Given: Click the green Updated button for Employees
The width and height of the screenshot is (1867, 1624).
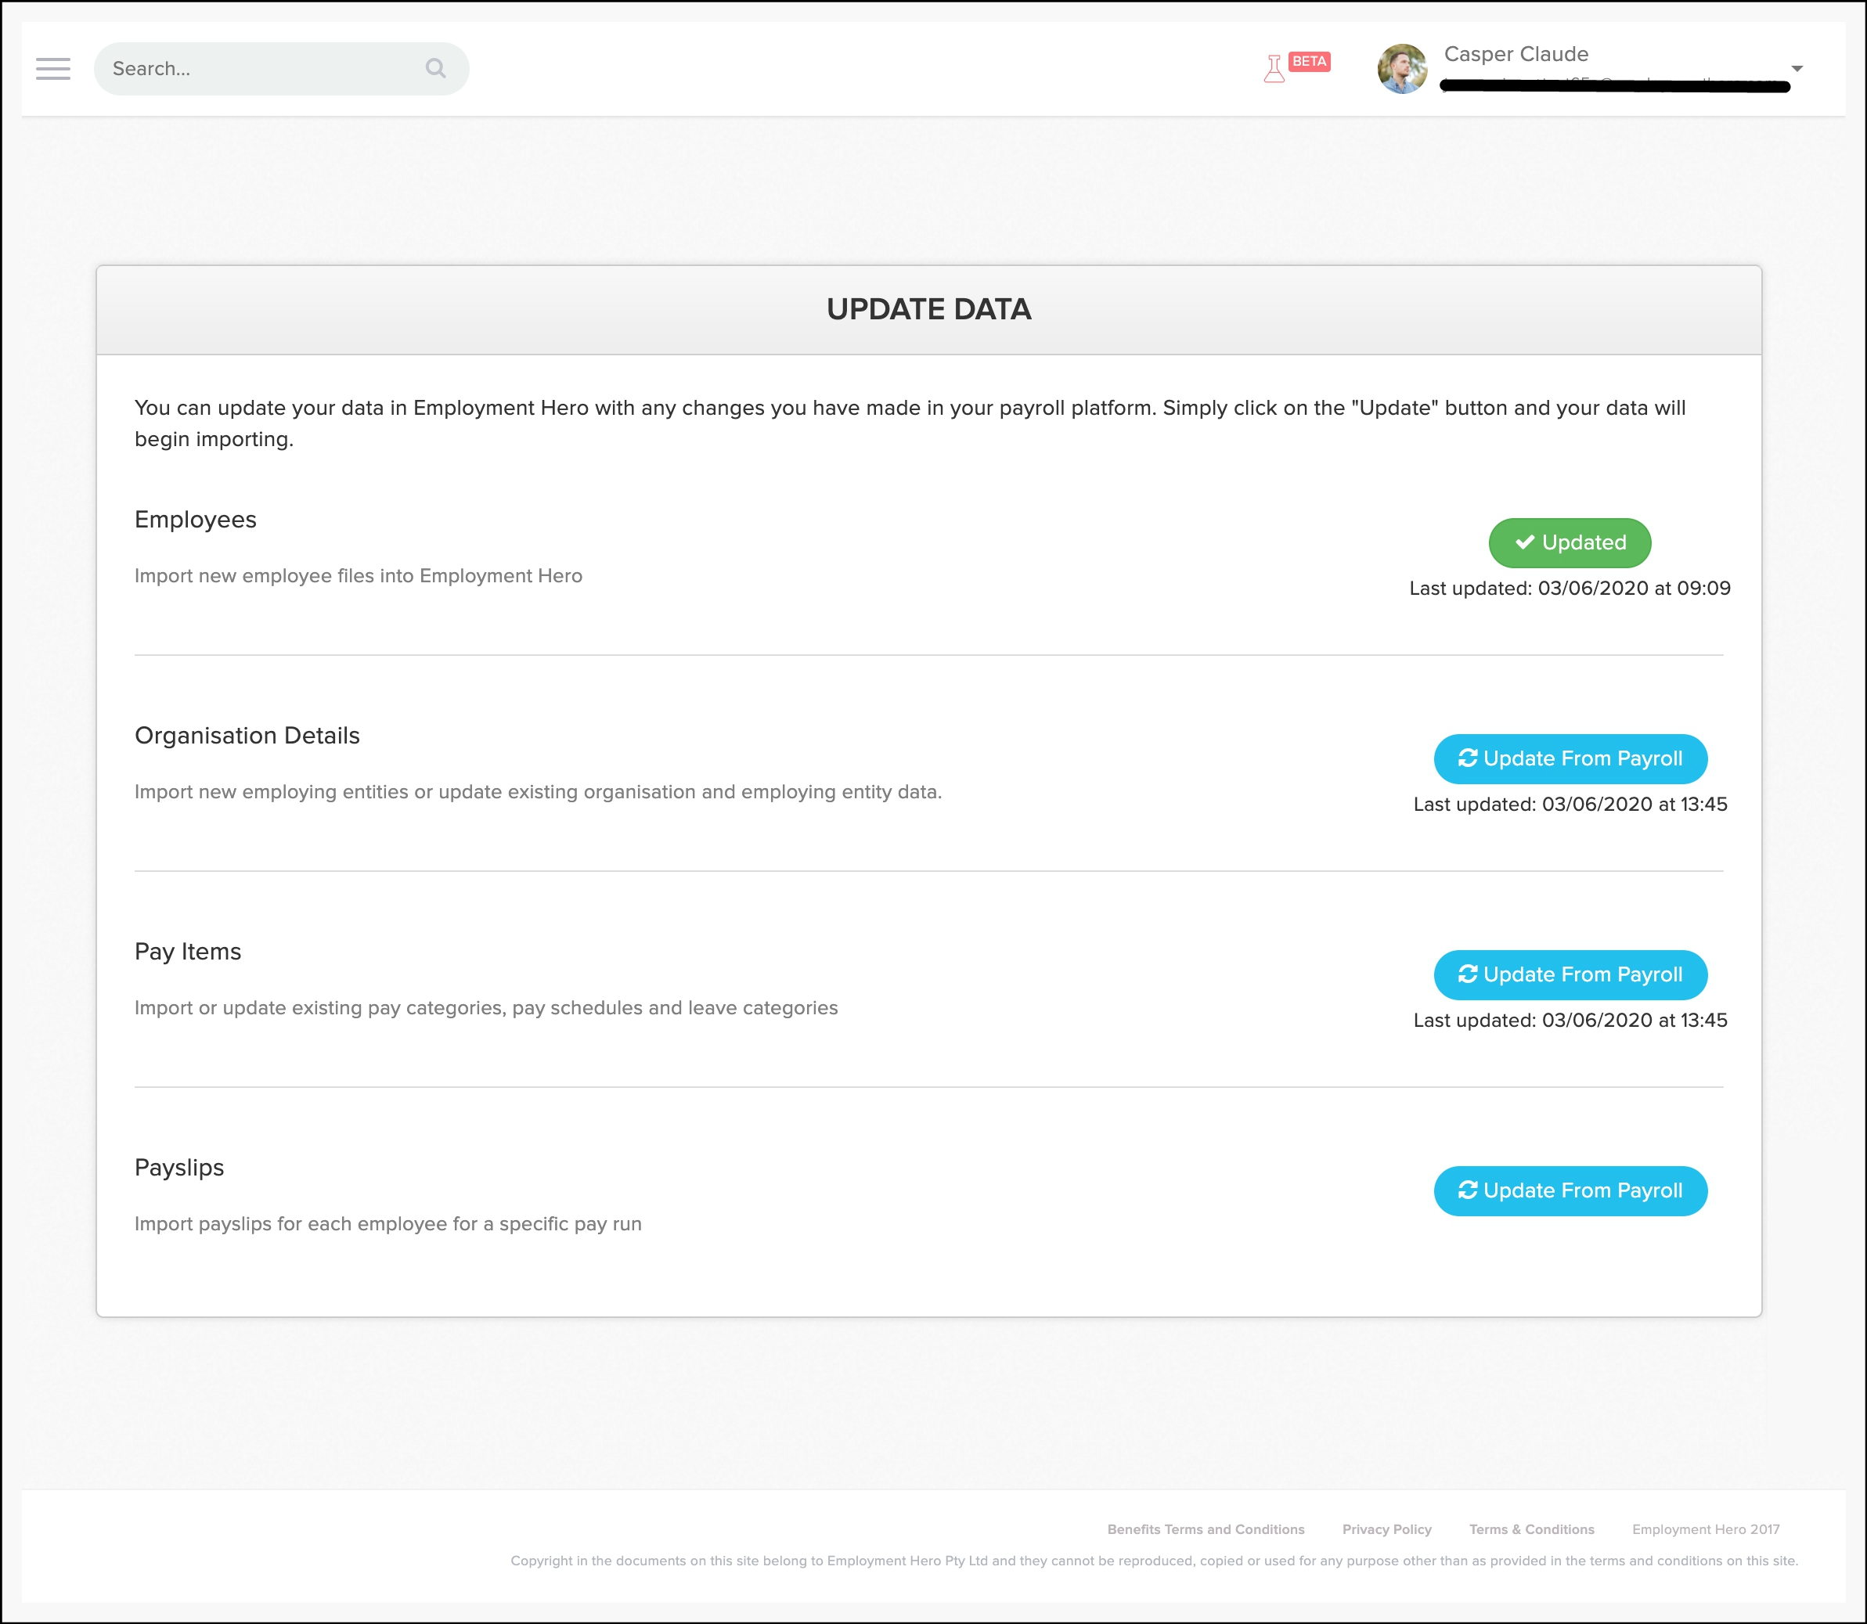Looking at the screenshot, I should click(x=1569, y=543).
